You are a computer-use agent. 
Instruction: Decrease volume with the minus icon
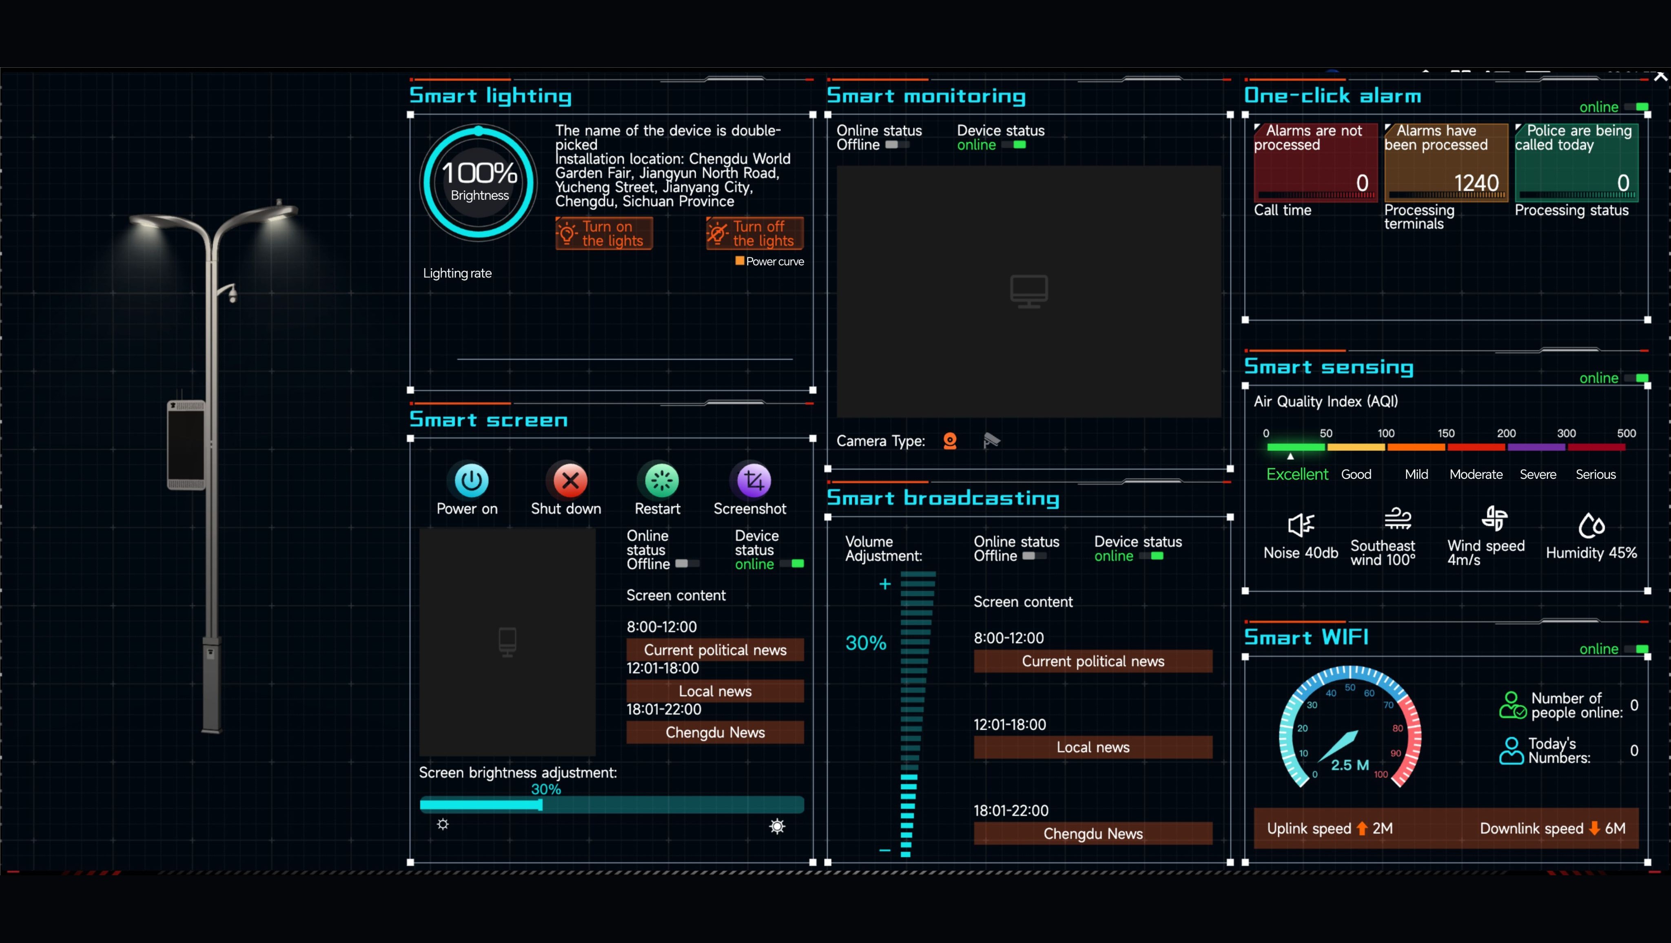click(885, 850)
